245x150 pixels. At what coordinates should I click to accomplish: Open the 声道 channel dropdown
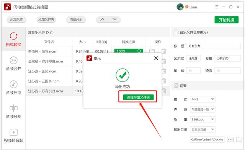(203, 109)
